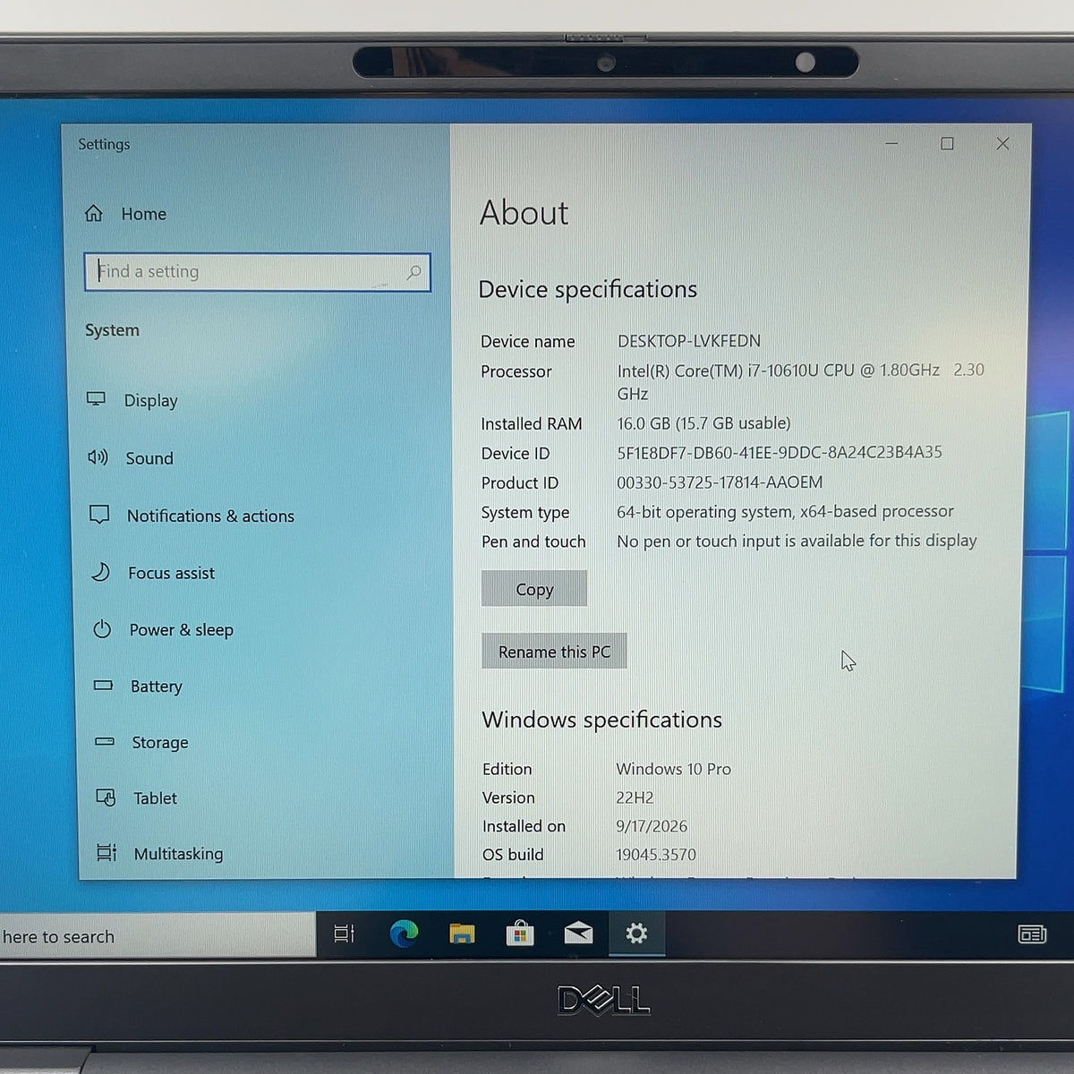Select the installed on date 9/17/2026
The height and width of the screenshot is (1074, 1074).
click(652, 826)
